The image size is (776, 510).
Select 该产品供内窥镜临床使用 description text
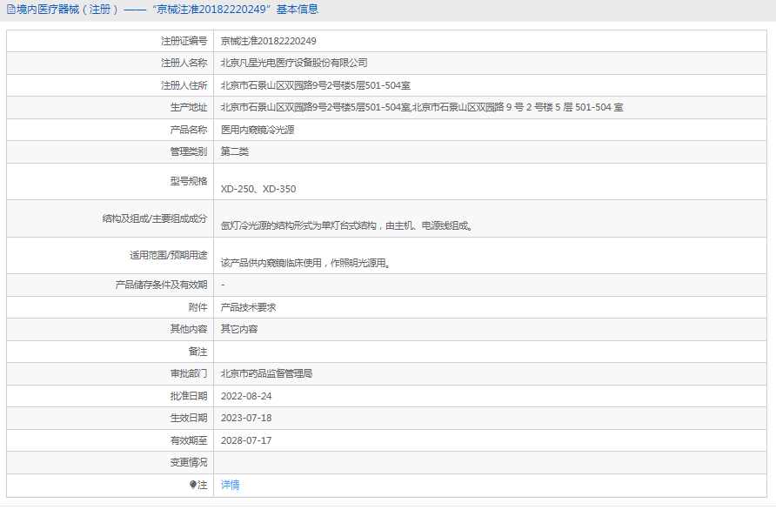click(306, 263)
